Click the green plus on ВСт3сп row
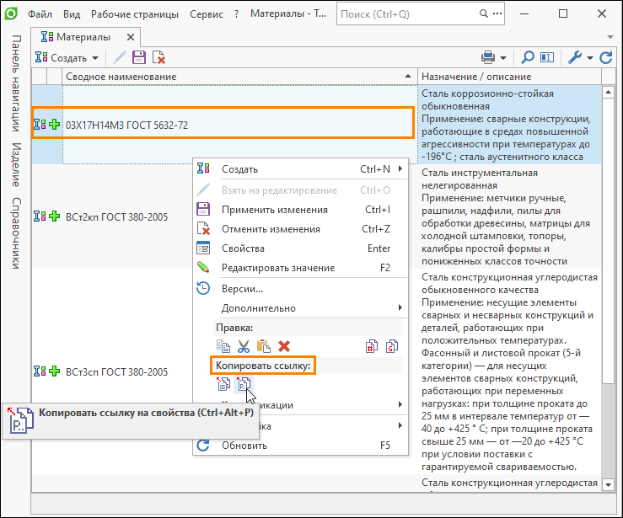This screenshot has height=518, width=623. pyautogui.click(x=55, y=371)
